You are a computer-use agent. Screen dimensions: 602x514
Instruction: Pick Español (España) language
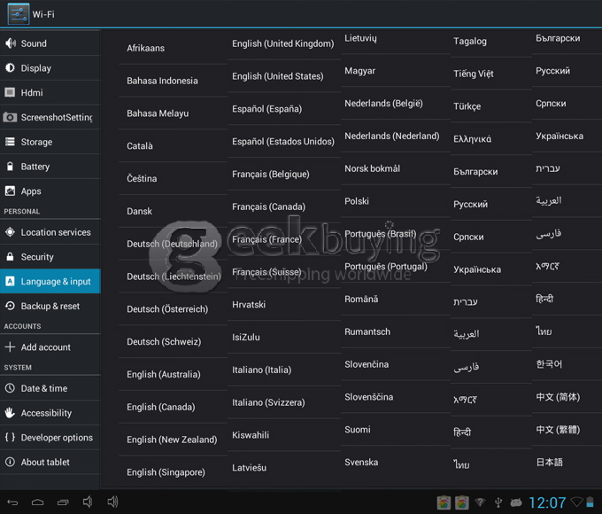click(x=266, y=109)
